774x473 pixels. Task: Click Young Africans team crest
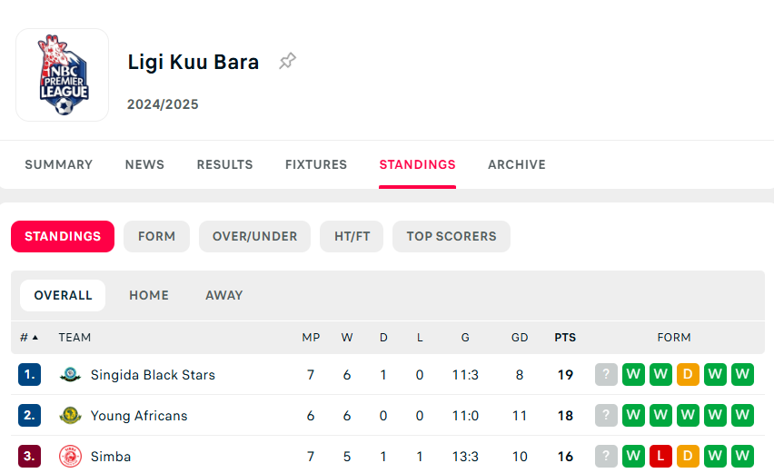point(70,416)
